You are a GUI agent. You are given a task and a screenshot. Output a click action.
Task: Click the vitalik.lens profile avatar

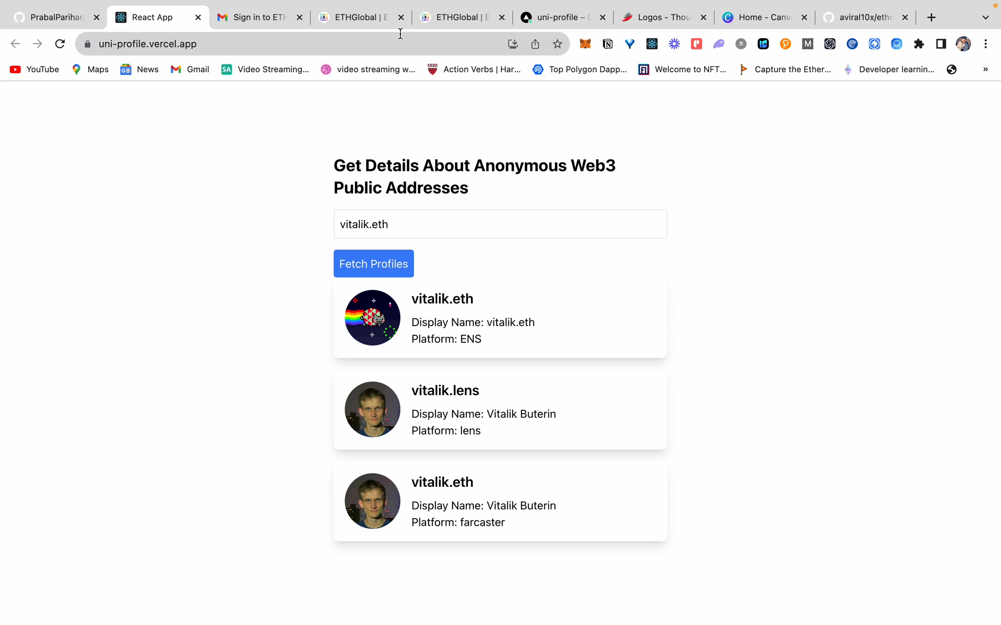[372, 409]
